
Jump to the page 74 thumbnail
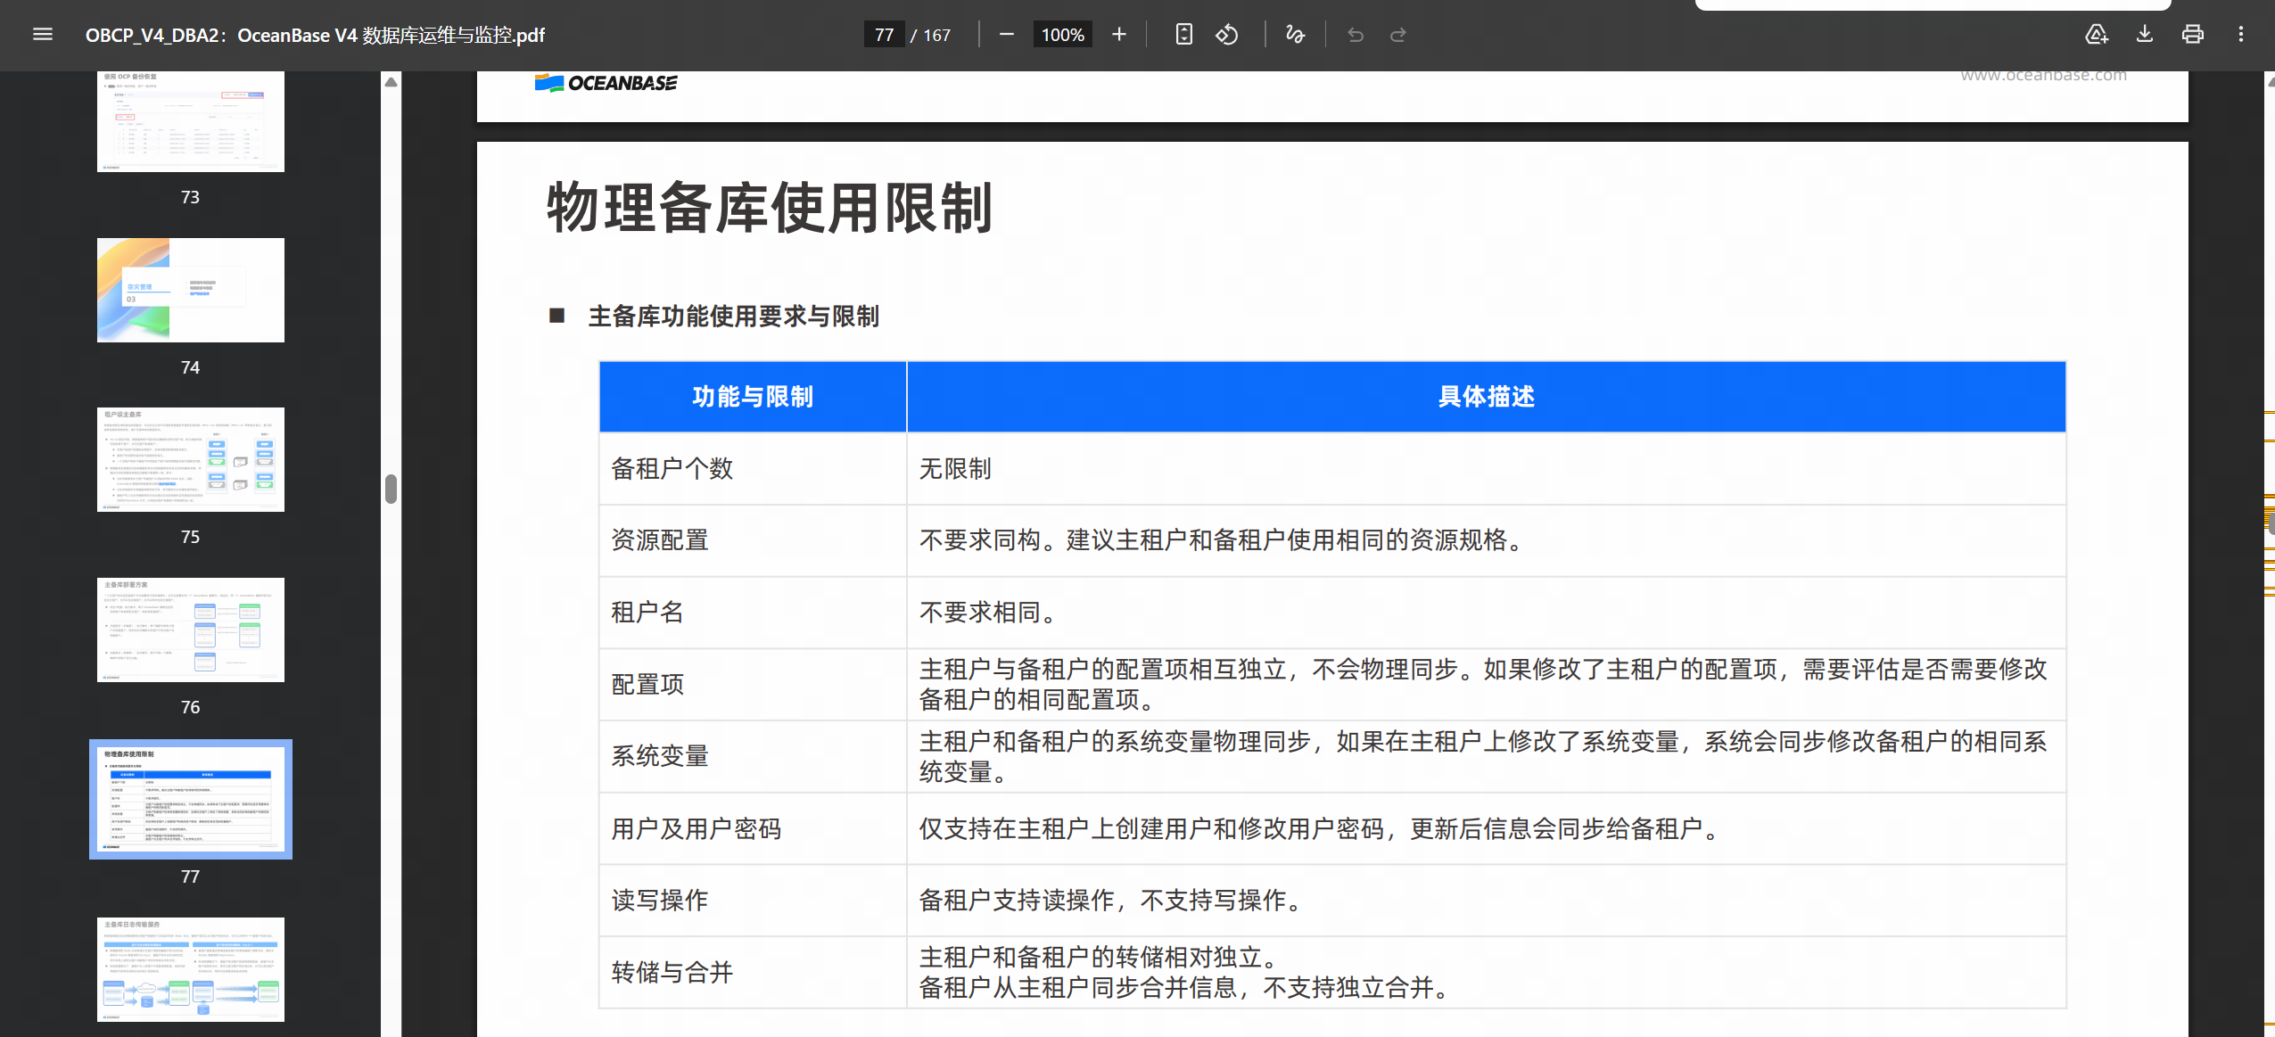190,290
